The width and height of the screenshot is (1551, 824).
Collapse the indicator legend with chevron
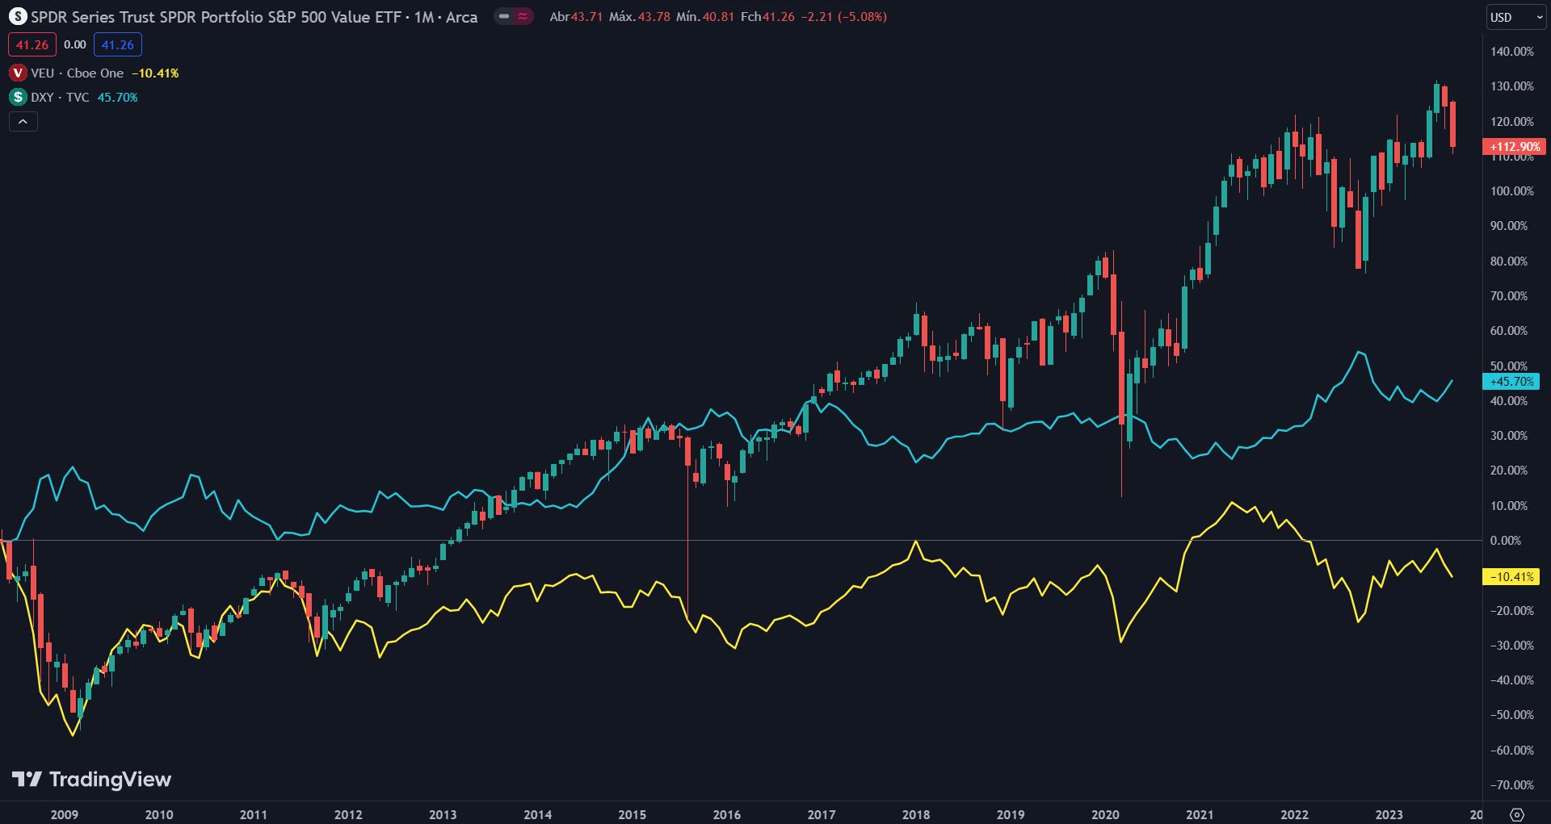click(23, 122)
